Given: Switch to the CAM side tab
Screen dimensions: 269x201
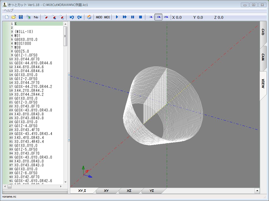Looking at the screenshot, I should [x=263, y=57].
